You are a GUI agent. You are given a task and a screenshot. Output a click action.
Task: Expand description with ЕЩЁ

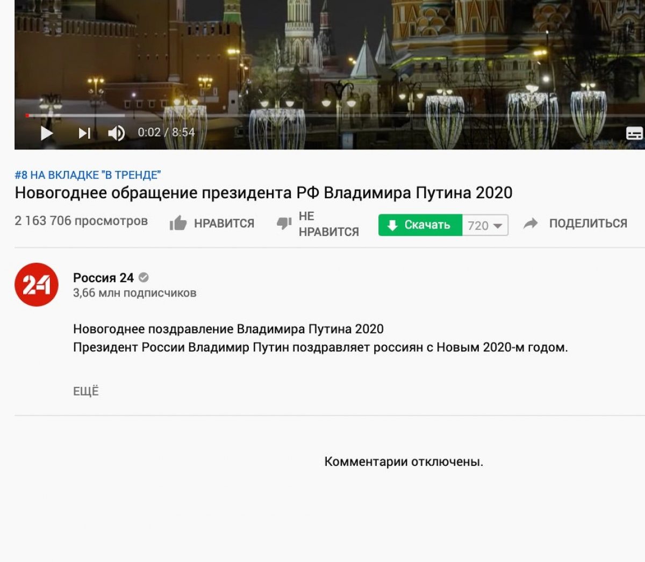(x=86, y=391)
